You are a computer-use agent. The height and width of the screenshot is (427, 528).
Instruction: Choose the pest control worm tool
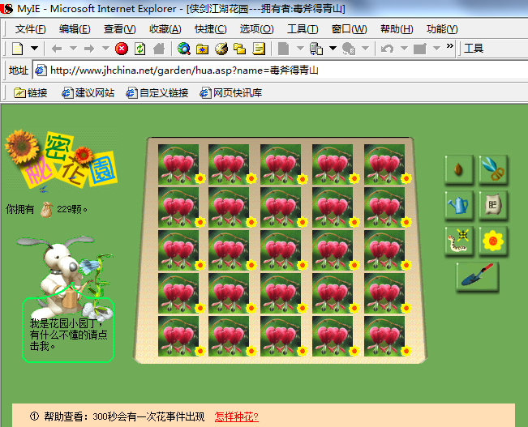[x=458, y=241]
